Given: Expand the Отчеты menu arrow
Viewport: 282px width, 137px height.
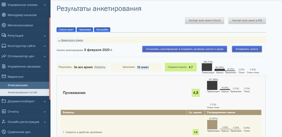Looking at the screenshot, I should pyautogui.click(x=45, y=112).
